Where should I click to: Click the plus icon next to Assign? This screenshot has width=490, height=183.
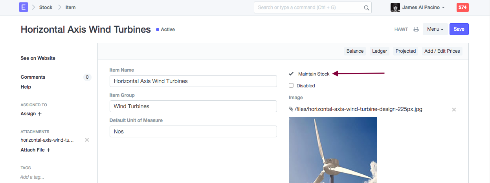39,114
